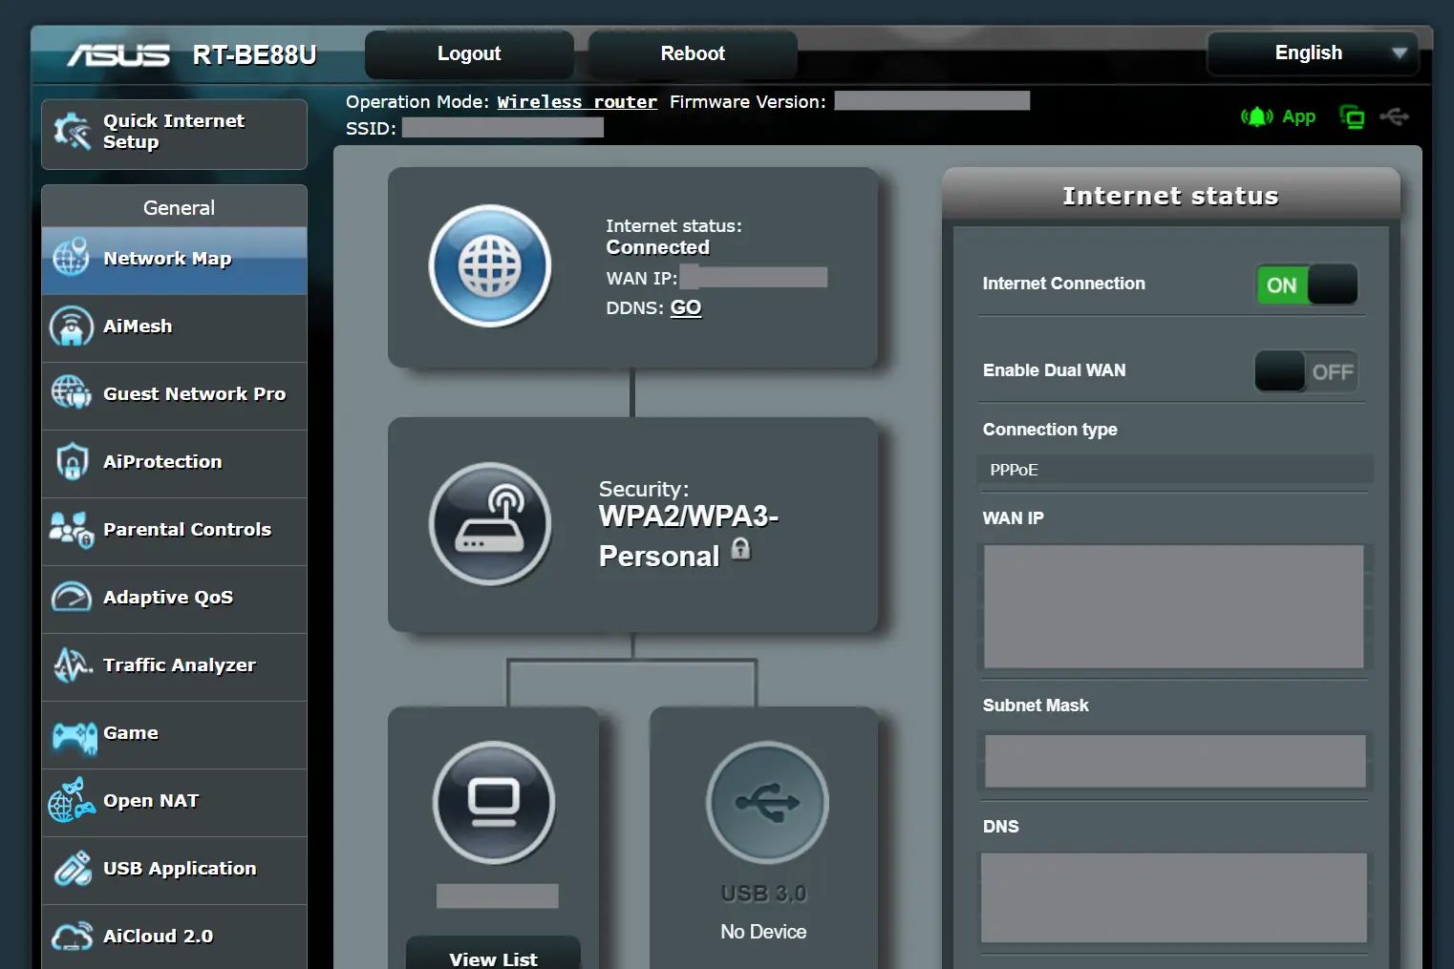
Task: Click the DDNS GO link
Action: tap(686, 307)
